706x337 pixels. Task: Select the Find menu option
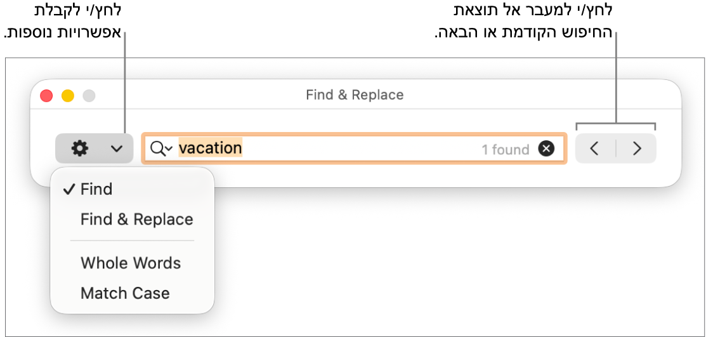[96, 189]
